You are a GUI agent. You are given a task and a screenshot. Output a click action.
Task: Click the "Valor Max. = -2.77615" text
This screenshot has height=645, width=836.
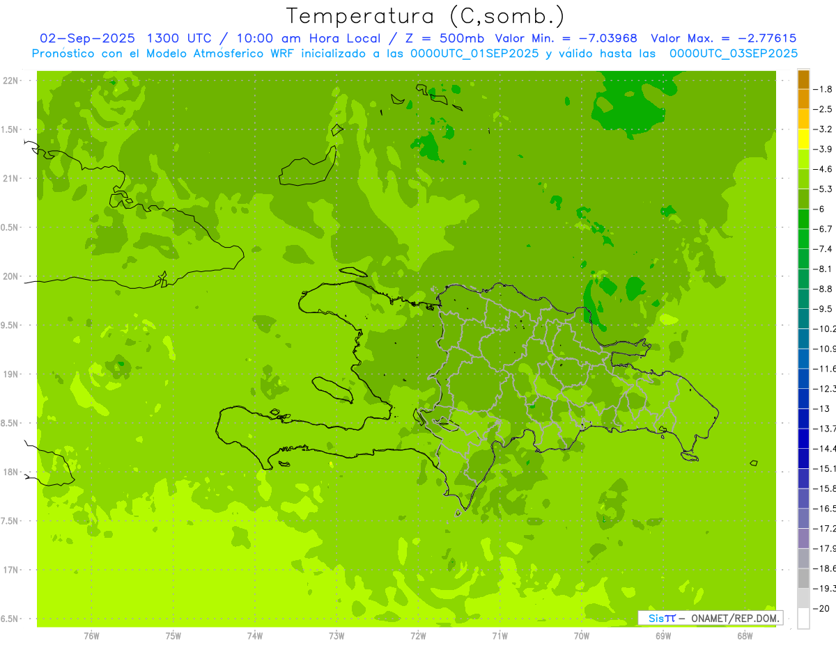pyautogui.click(x=723, y=38)
